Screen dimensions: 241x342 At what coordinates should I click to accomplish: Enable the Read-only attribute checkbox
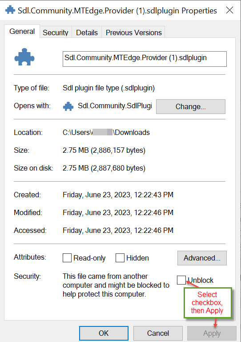(67, 258)
